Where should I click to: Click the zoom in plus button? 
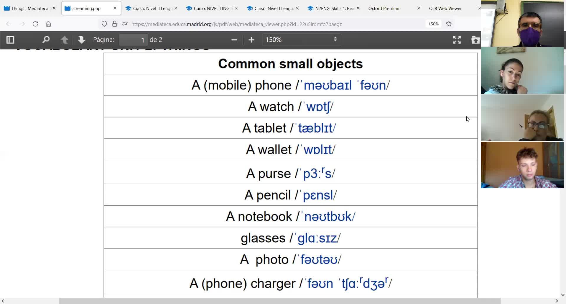pyautogui.click(x=251, y=40)
